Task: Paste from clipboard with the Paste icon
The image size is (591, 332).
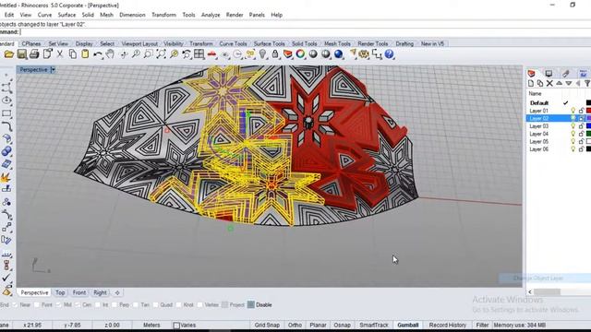Action: click(x=85, y=54)
